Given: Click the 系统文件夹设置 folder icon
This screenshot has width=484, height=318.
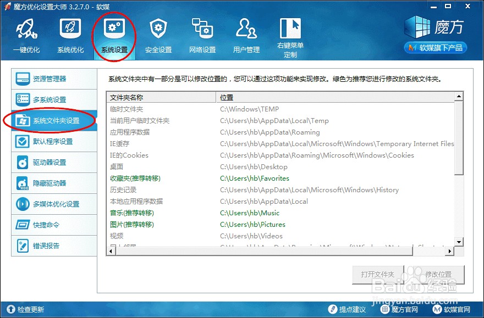Looking at the screenshot, I should click(x=23, y=120).
